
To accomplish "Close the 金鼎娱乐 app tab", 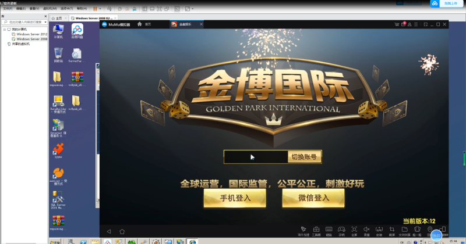I will 201,24.
